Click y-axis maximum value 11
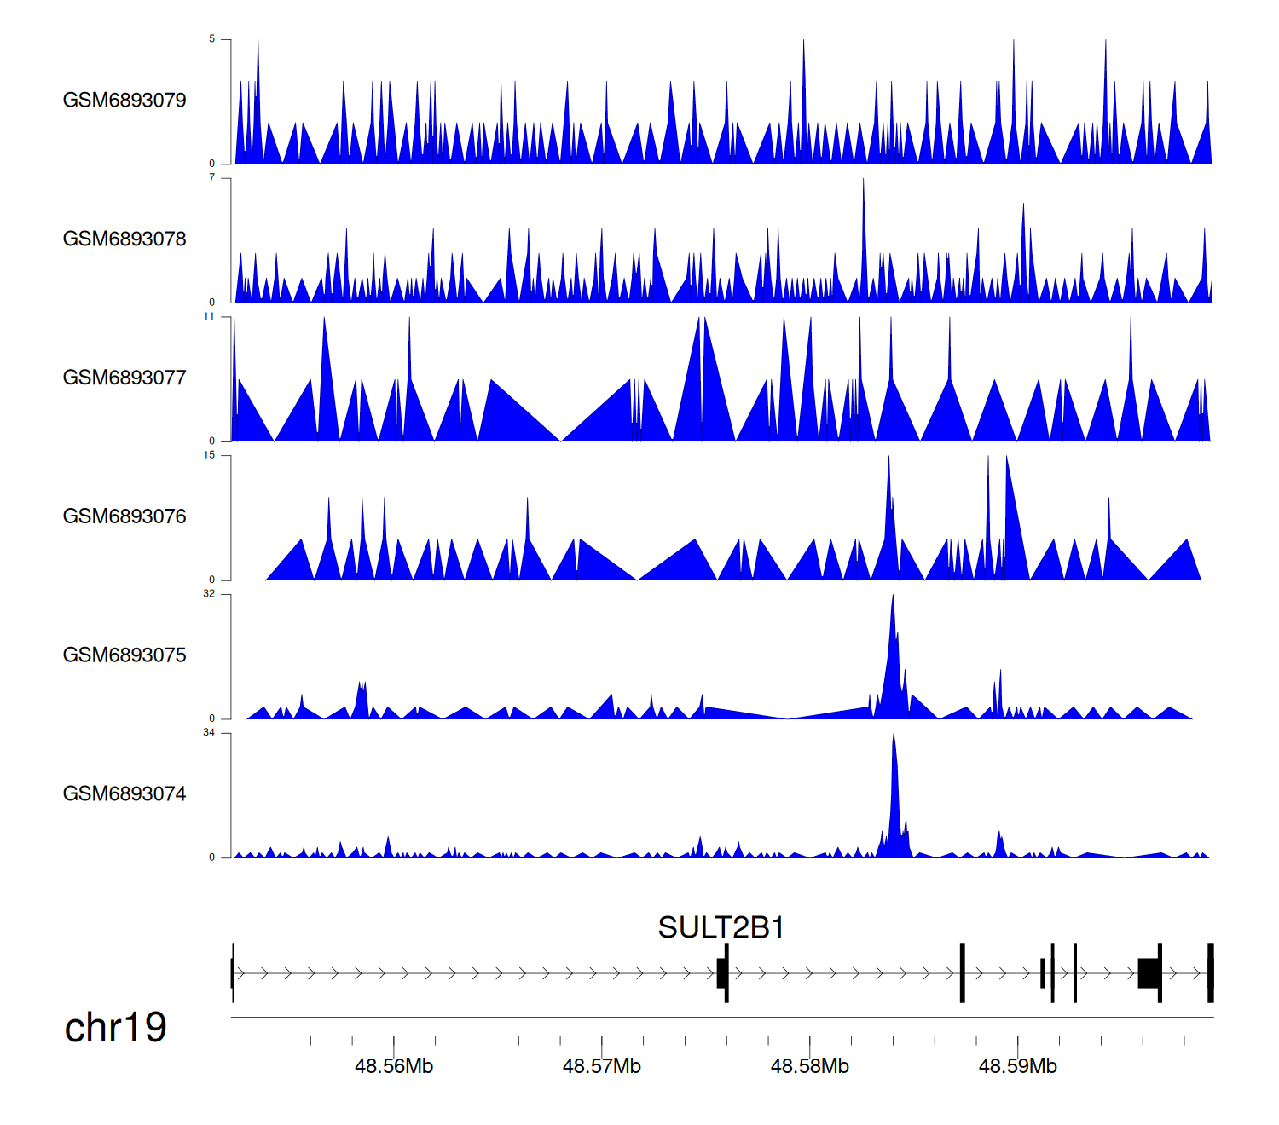 pos(209,316)
